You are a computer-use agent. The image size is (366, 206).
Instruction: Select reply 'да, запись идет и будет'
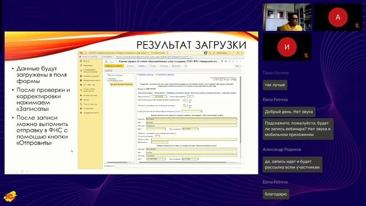coord(292,164)
